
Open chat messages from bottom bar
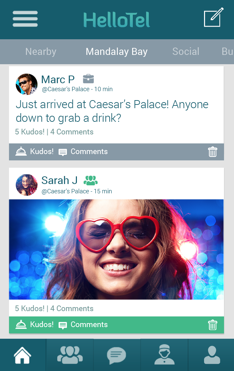117,355
